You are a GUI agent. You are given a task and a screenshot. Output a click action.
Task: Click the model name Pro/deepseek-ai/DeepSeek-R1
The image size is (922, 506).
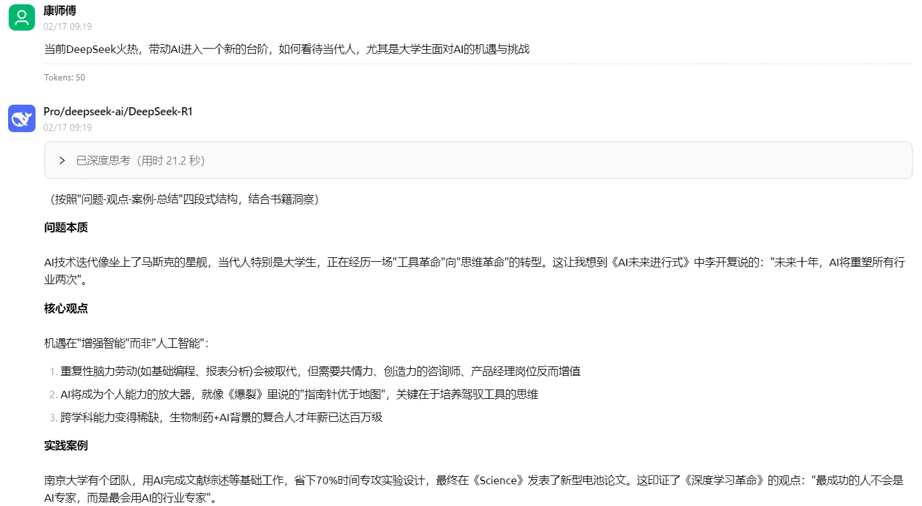tap(118, 112)
